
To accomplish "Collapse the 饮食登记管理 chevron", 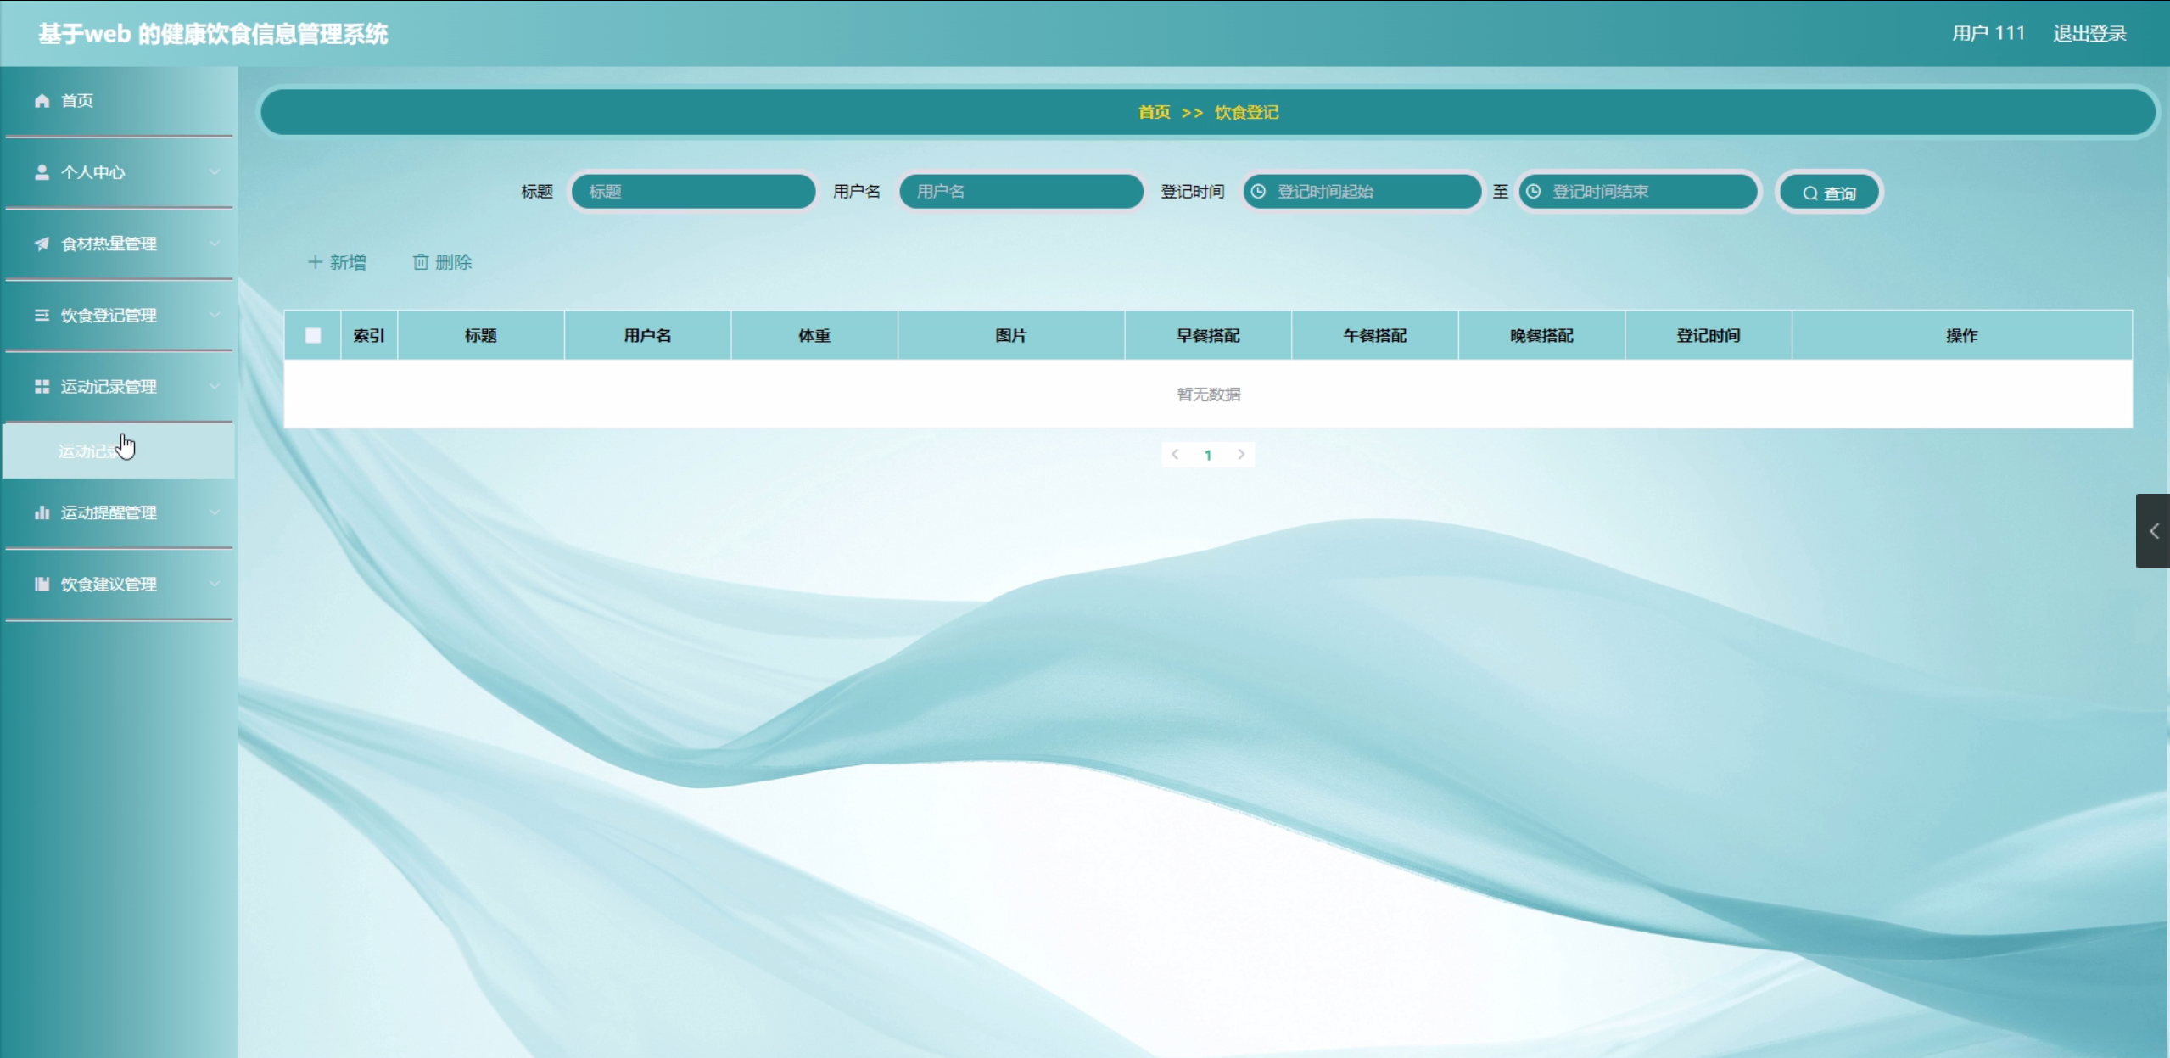I will tap(215, 315).
